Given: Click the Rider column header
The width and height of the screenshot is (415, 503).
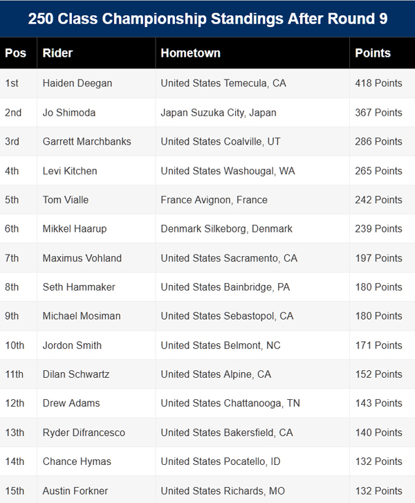Looking at the screenshot, I should (x=57, y=53).
